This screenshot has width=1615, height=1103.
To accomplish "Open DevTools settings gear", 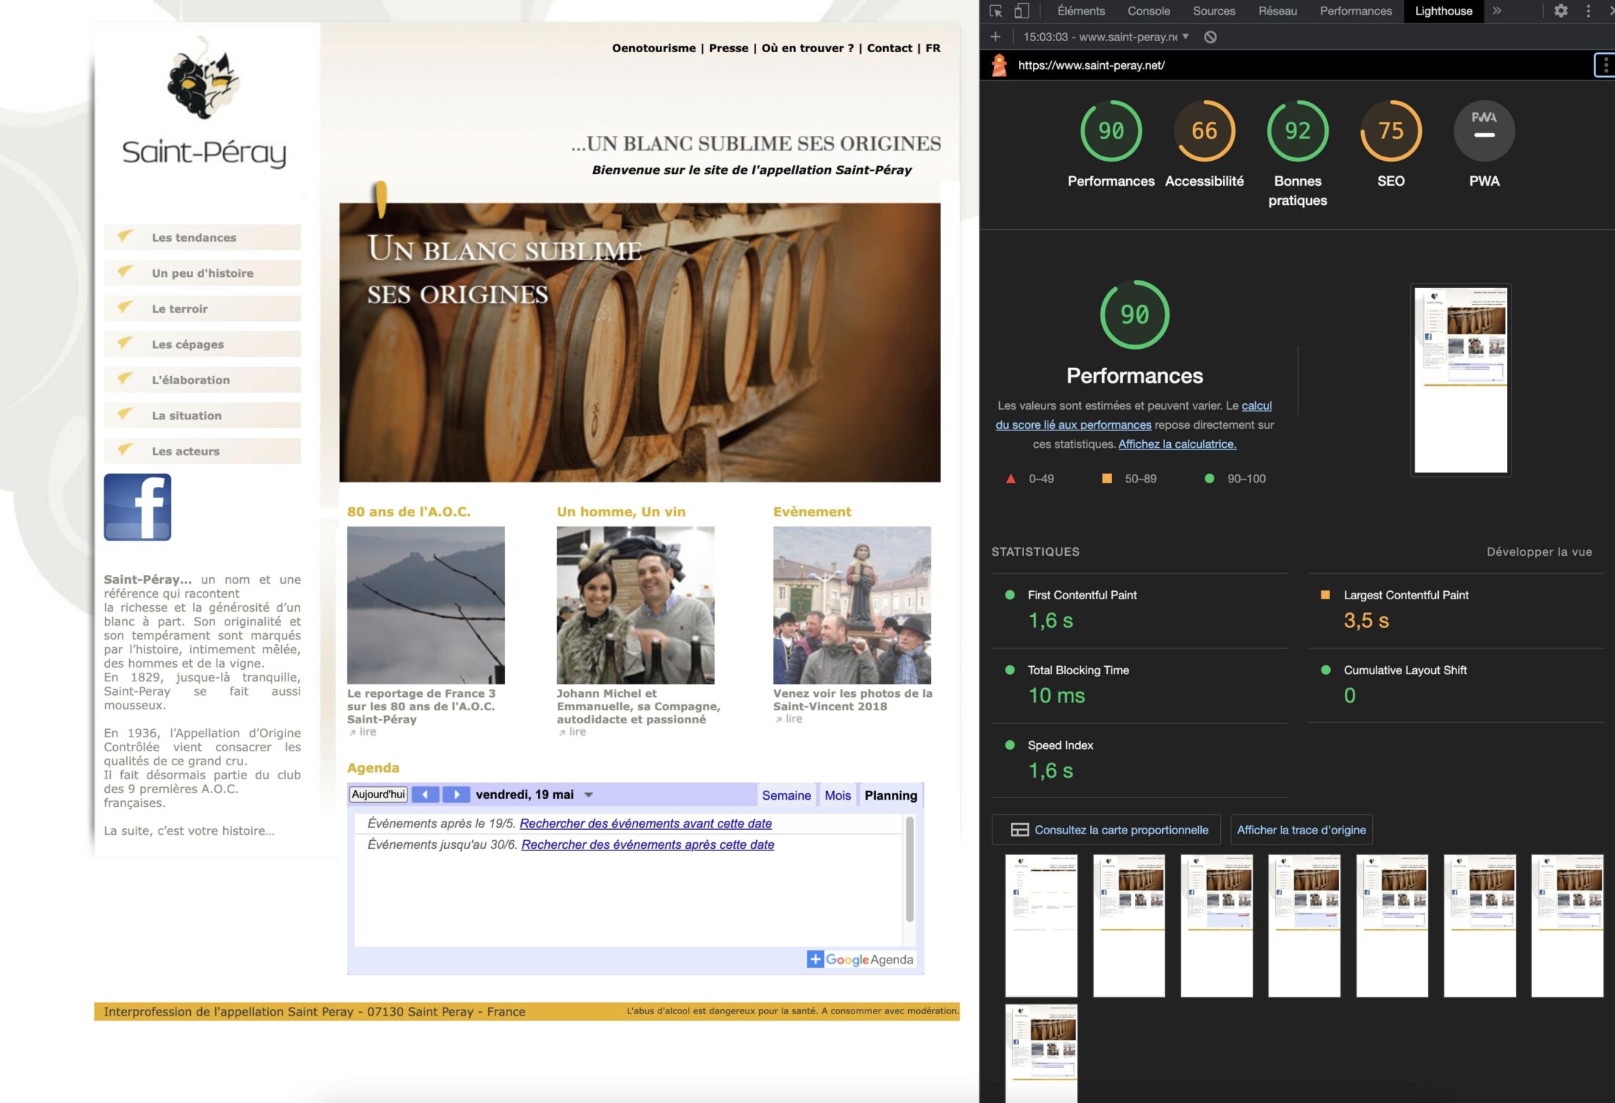I will (x=1561, y=11).
